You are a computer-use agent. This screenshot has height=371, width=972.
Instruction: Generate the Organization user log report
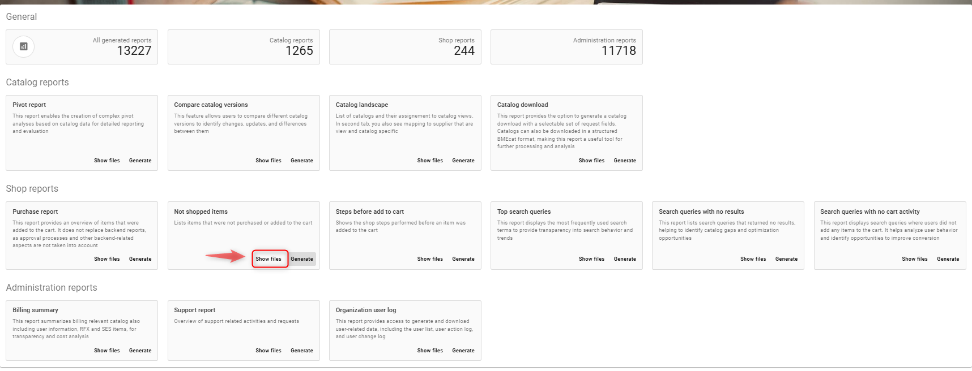[x=463, y=351]
